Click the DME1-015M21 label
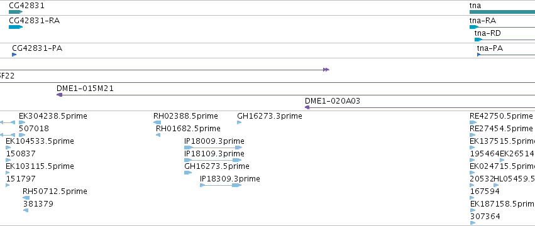 point(85,89)
